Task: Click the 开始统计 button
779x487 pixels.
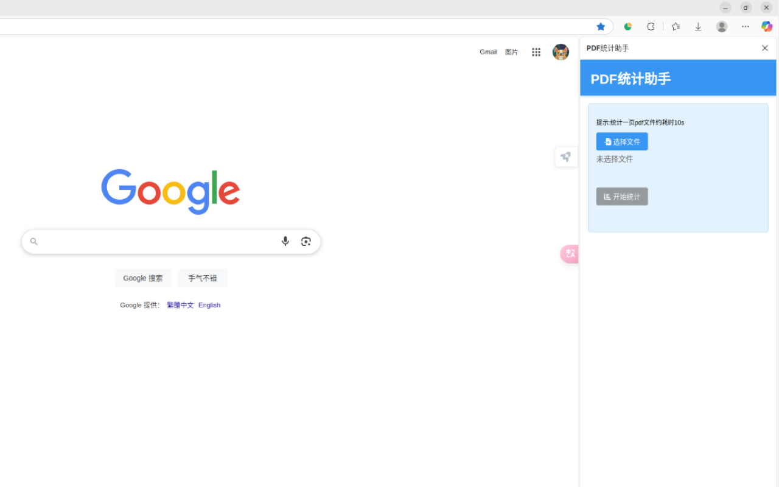Action: pyautogui.click(x=622, y=196)
